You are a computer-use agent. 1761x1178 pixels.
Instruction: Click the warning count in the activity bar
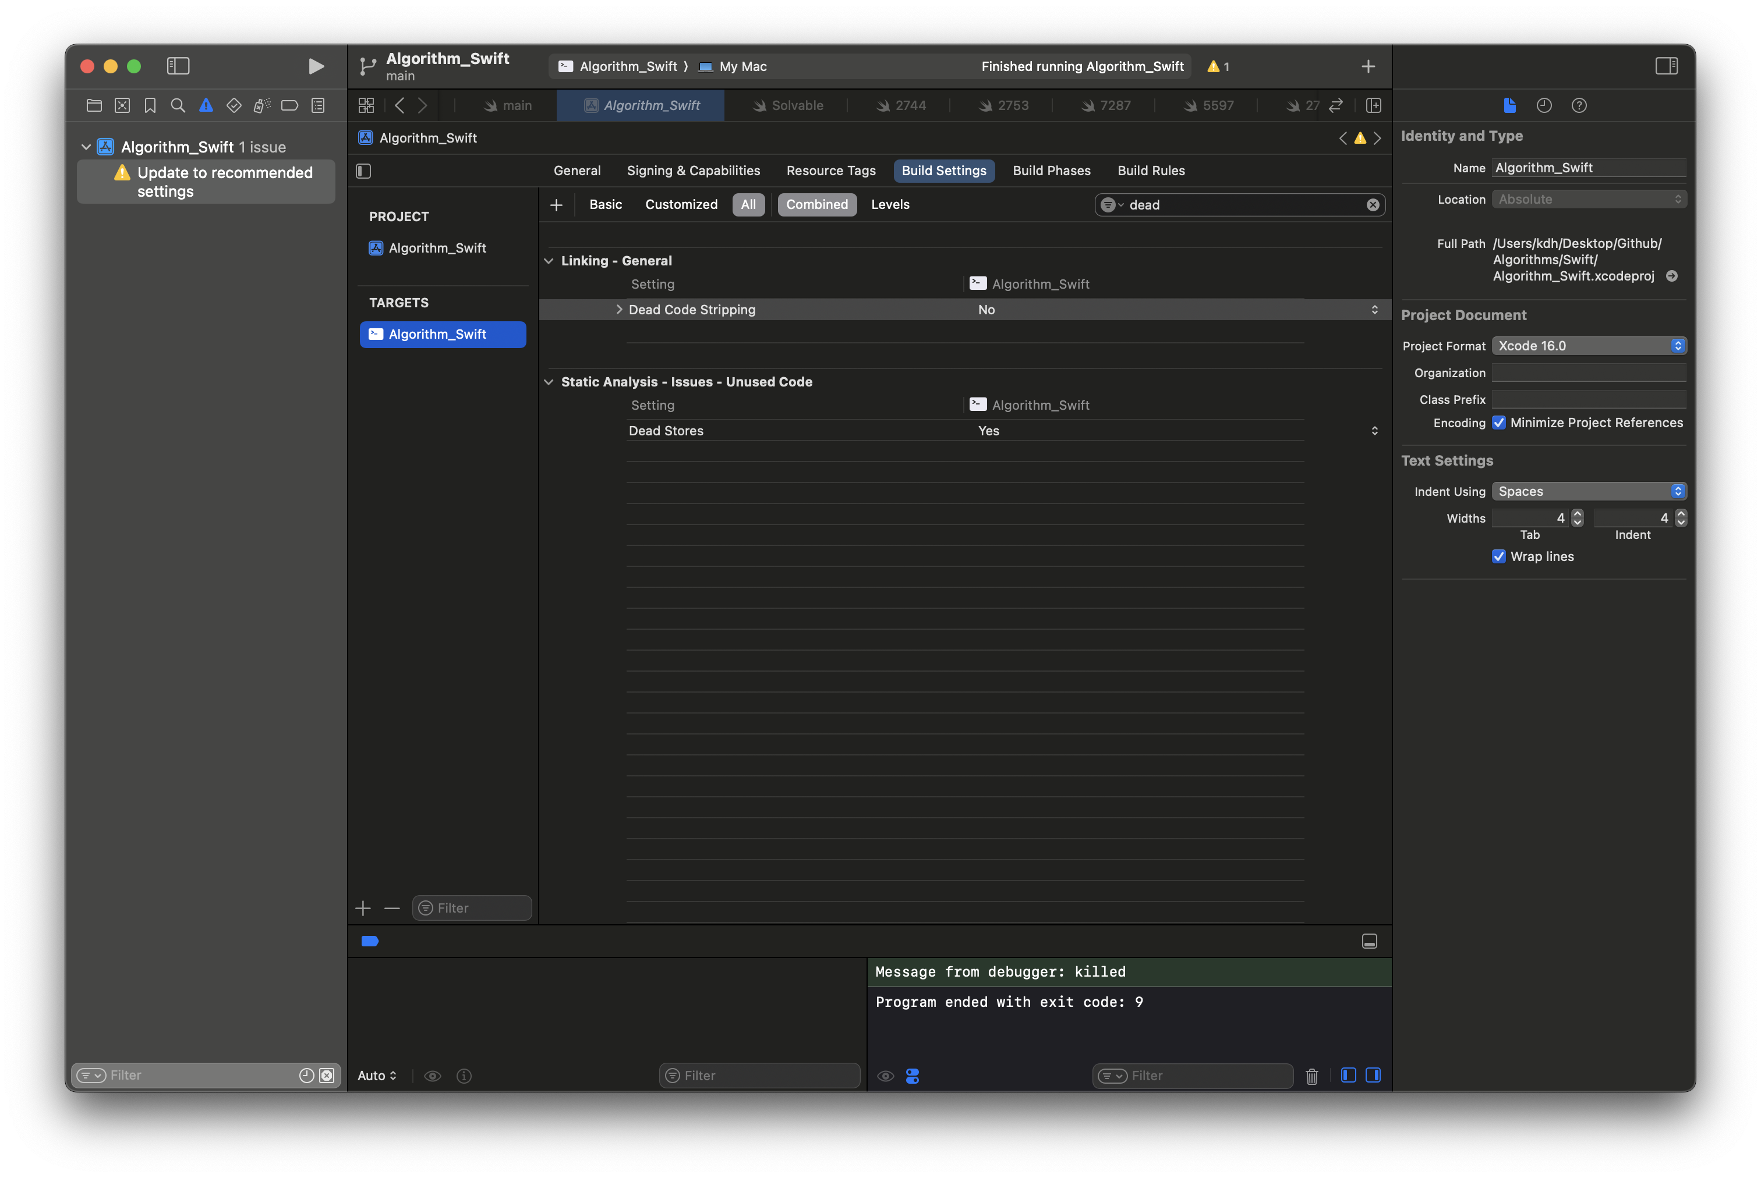1218,67
